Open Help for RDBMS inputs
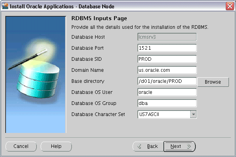This screenshot has height=157, width=236. pyautogui.click(x=56, y=146)
